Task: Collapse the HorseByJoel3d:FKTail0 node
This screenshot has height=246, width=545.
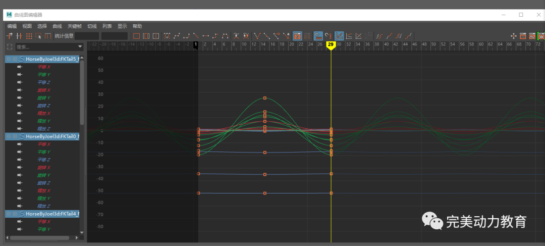Action: click(9, 136)
